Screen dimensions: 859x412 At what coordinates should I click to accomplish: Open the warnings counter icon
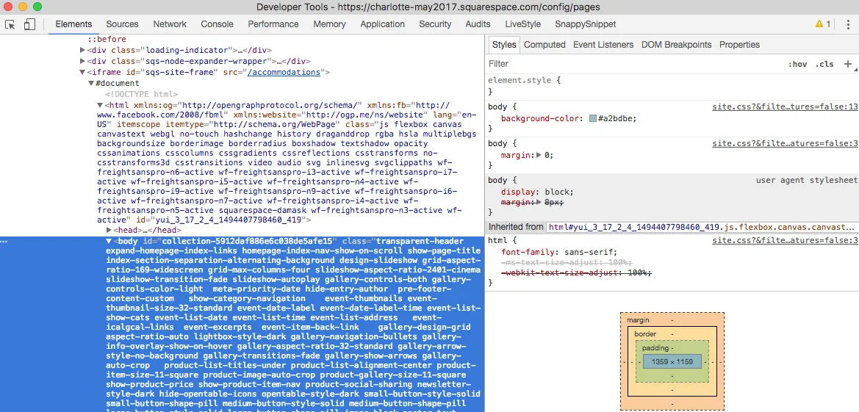[823, 24]
